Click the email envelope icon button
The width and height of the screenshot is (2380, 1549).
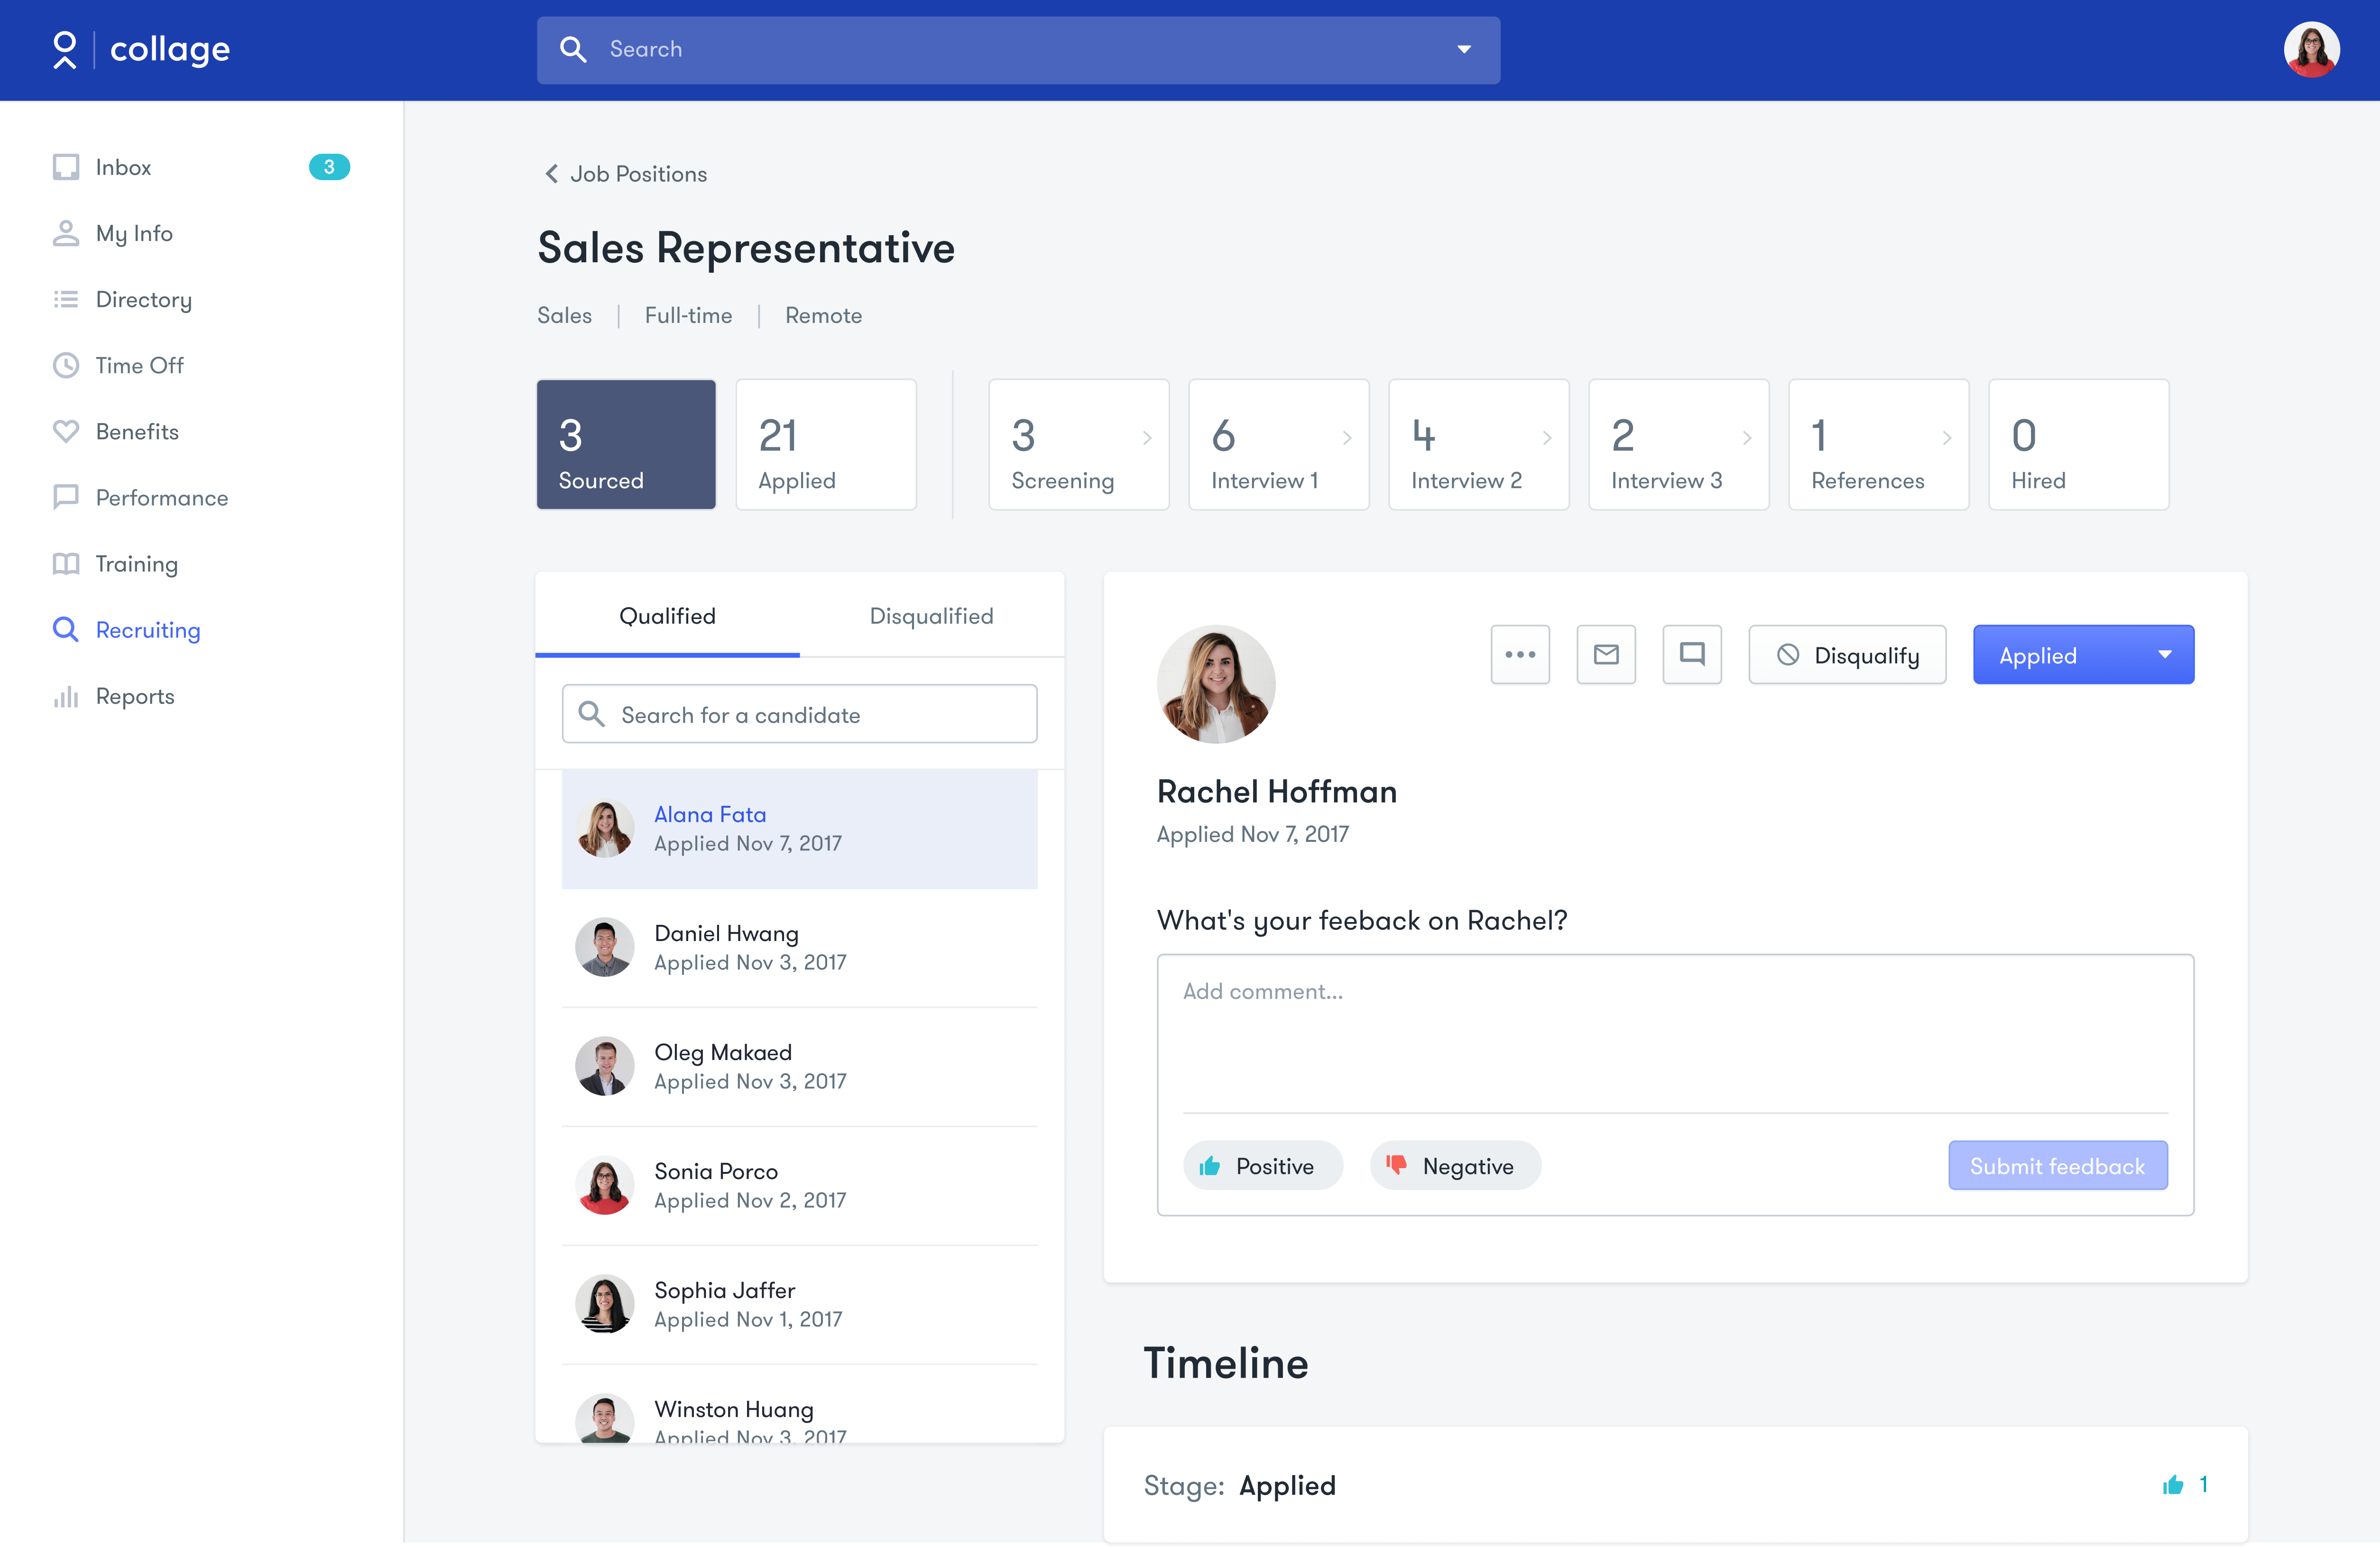pos(1606,655)
